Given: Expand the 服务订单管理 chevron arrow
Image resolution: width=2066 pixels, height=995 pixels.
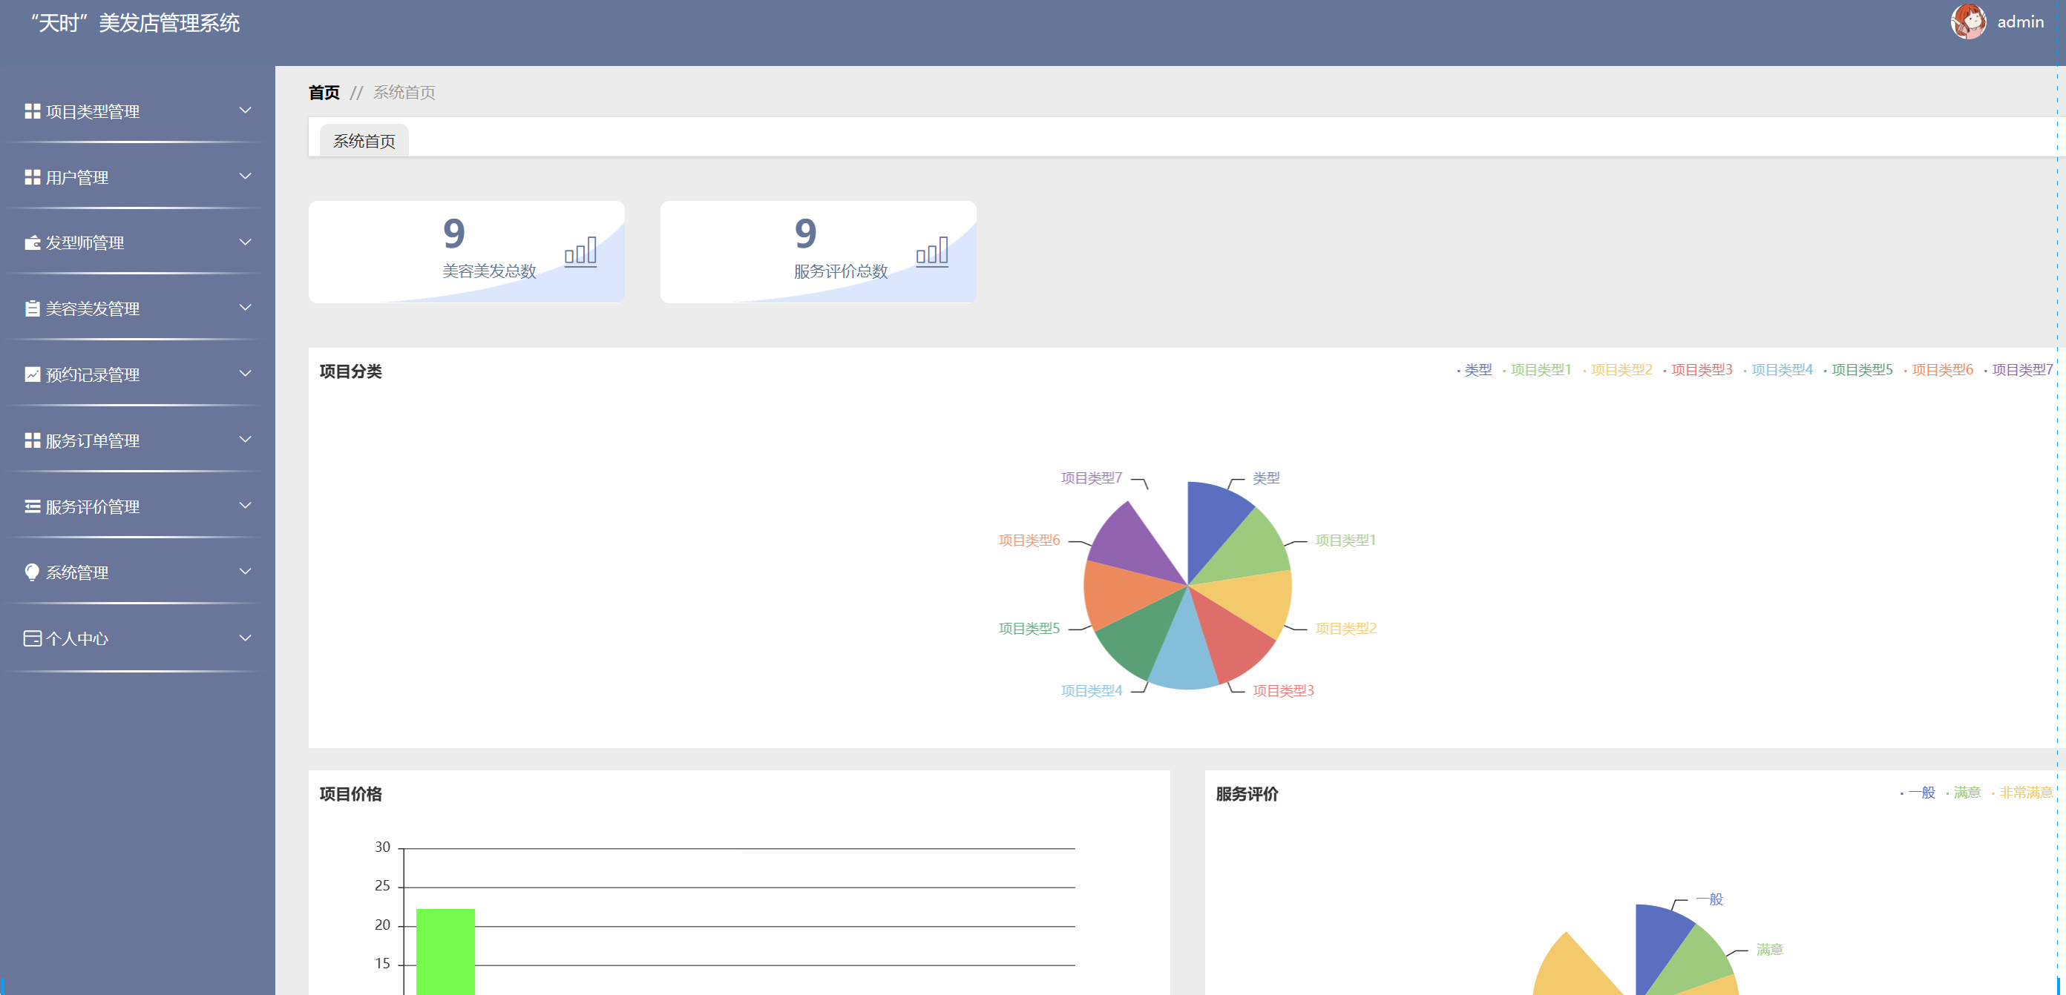Looking at the screenshot, I should pyautogui.click(x=246, y=440).
